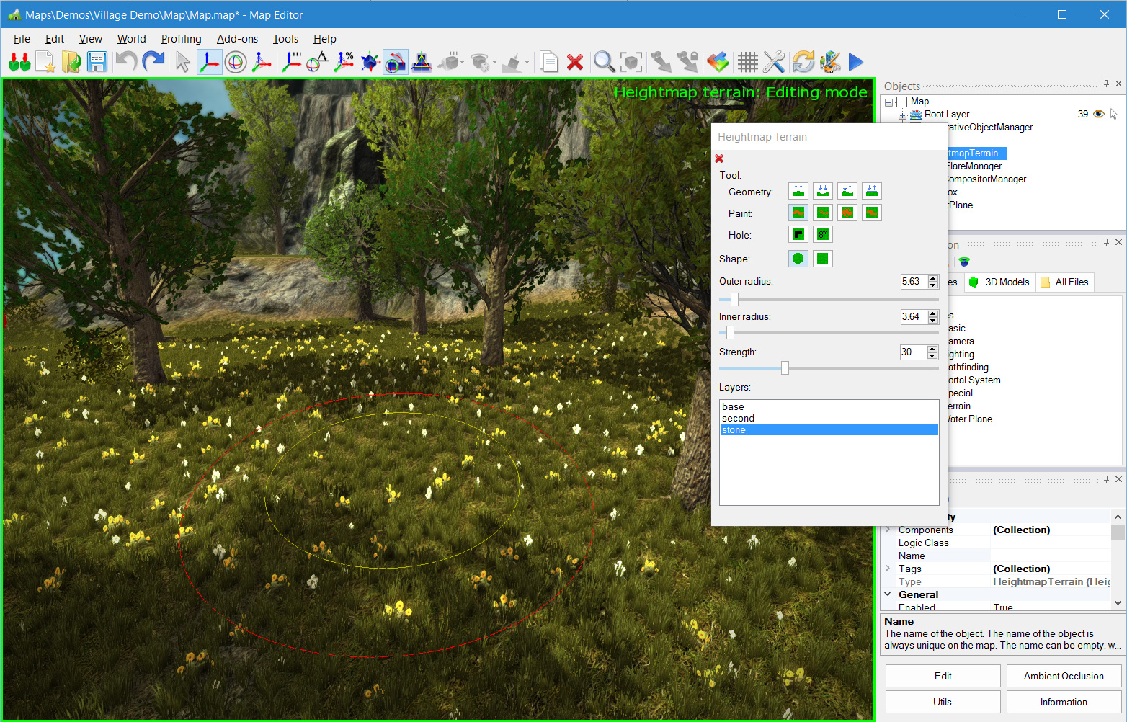Expand the Root Layer tree node

902,115
